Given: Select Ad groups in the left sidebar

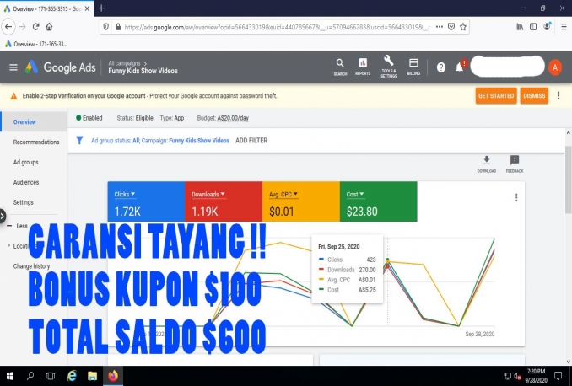Looking at the screenshot, I should [x=25, y=162].
